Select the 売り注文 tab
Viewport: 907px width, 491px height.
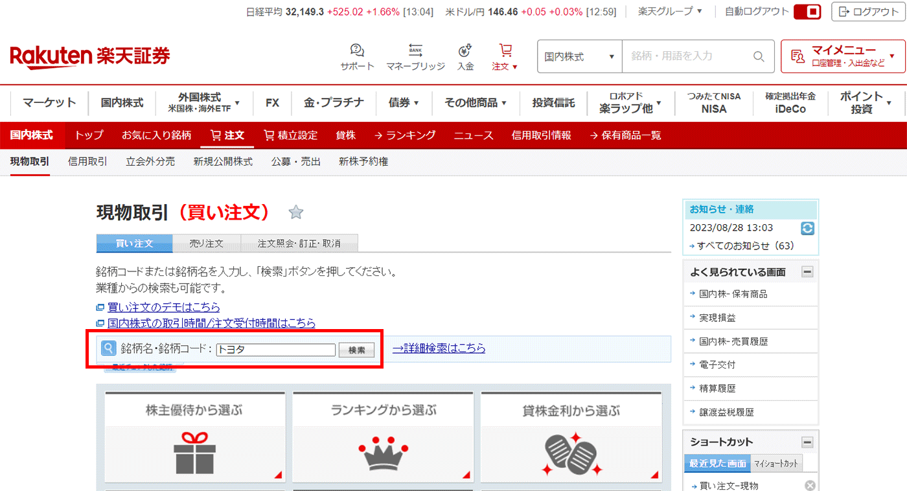[207, 244]
